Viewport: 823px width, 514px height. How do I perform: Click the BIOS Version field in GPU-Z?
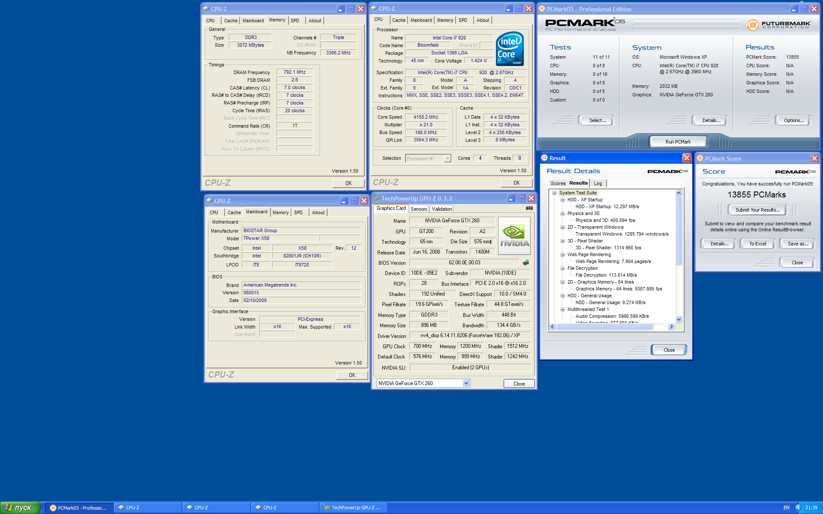(465, 263)
